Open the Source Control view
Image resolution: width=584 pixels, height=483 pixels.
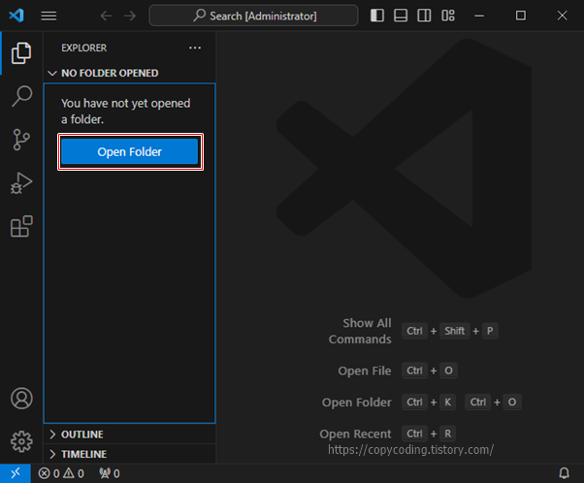point(21,140)
